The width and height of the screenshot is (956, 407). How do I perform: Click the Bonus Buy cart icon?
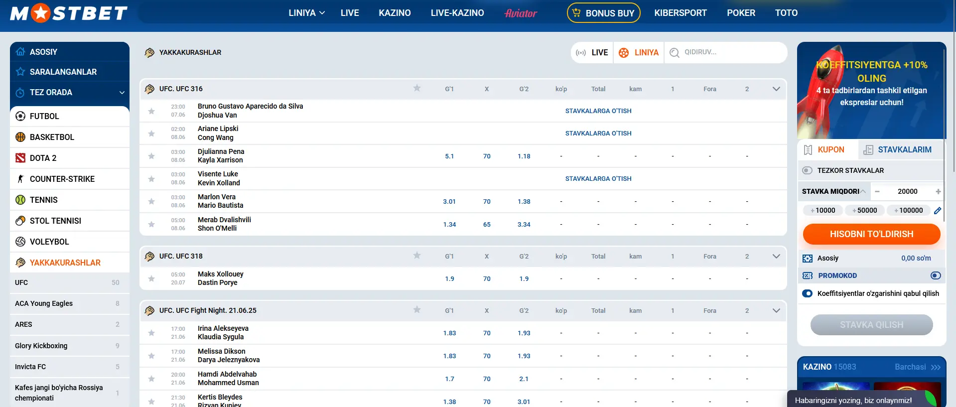coord(576,13)
